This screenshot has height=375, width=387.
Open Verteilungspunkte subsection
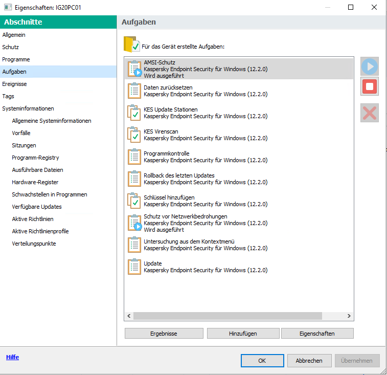pyautogui.click(x=34, y=244)
